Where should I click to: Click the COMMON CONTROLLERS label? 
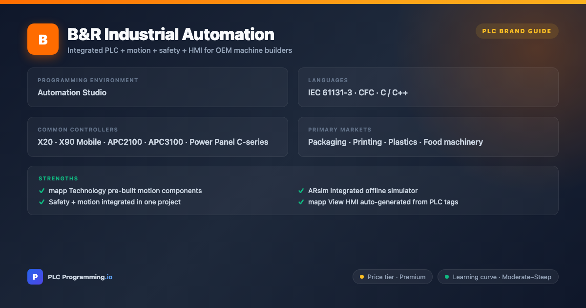click(x=78, y=130)
